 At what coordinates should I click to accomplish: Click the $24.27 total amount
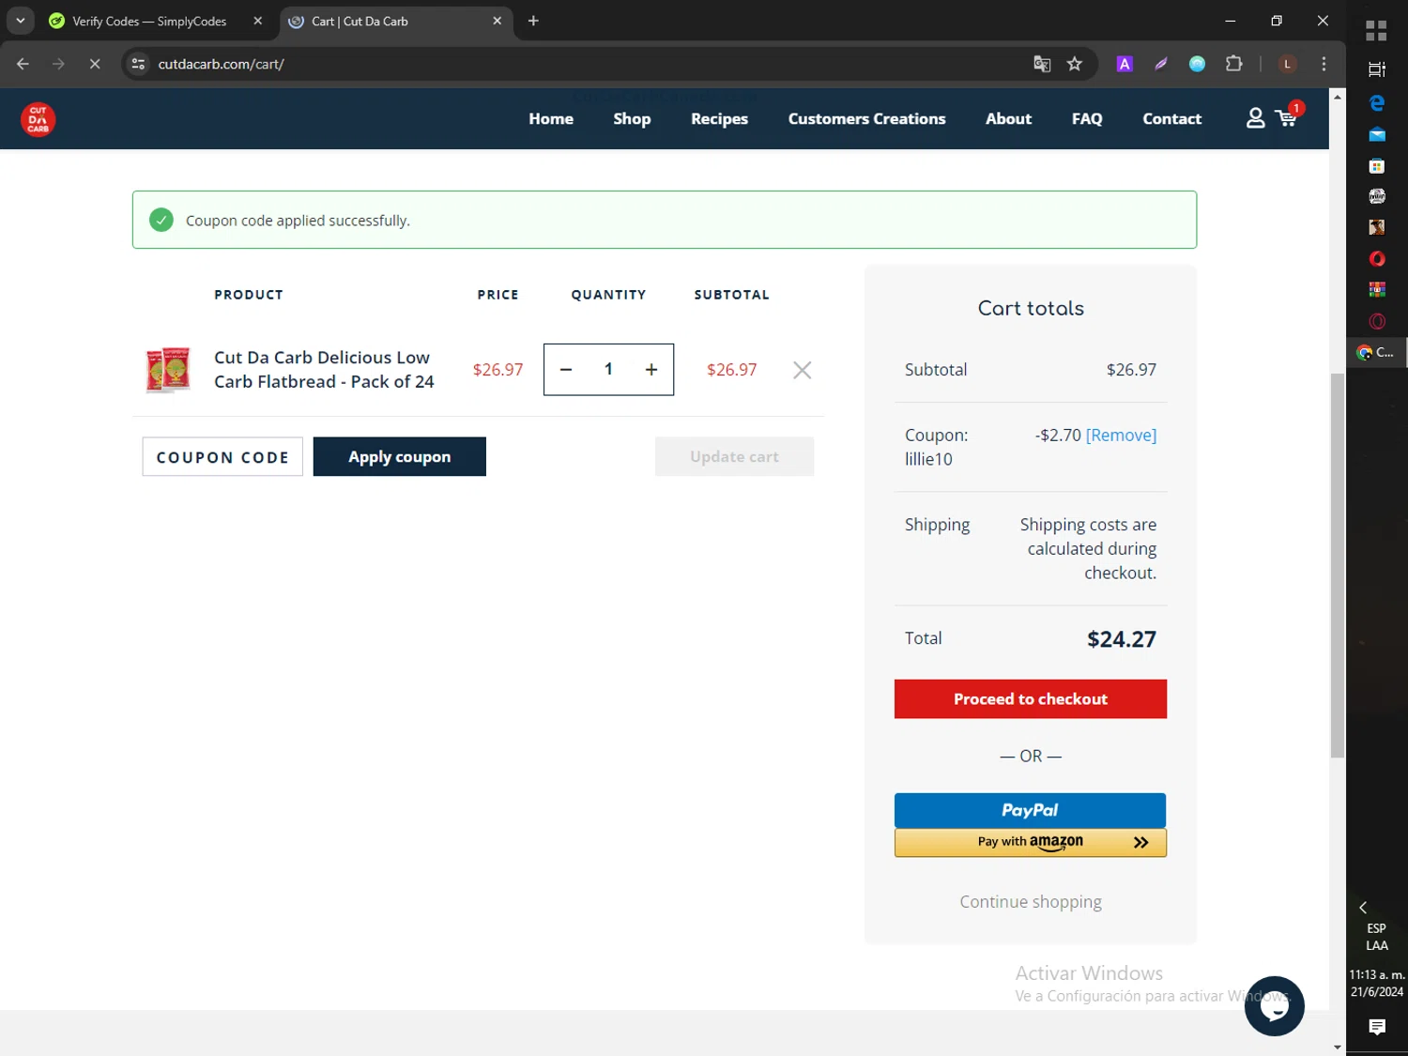click(x=1122, y=639)
